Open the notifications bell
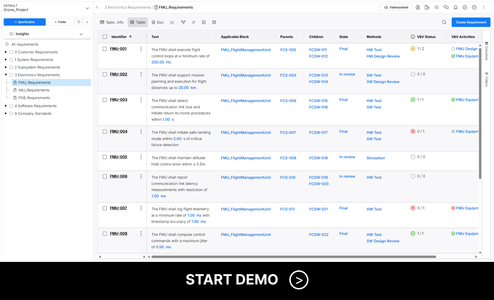The height and width of the screenshot is (300, 494). click(456, 7)
